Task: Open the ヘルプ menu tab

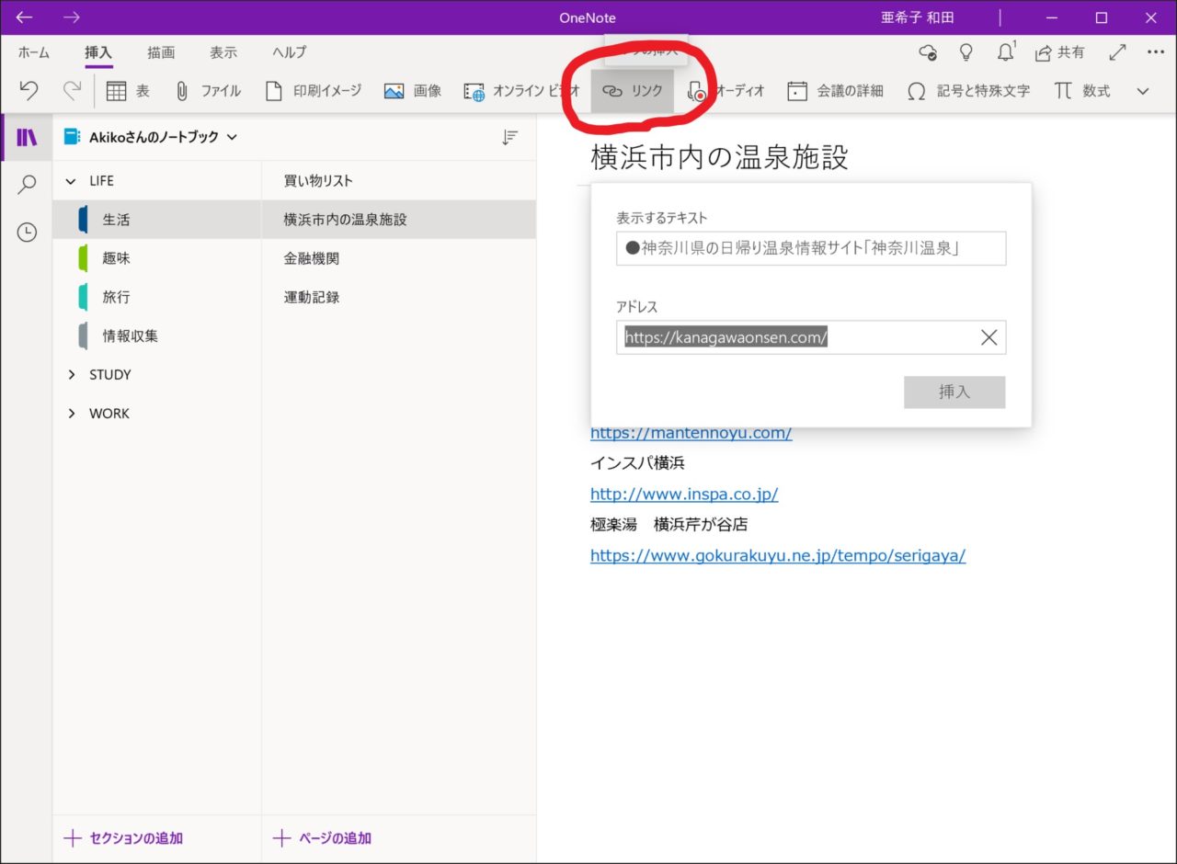Action: coord(287,52)
